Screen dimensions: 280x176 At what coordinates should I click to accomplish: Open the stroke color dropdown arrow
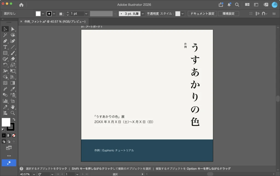[54, 14]
